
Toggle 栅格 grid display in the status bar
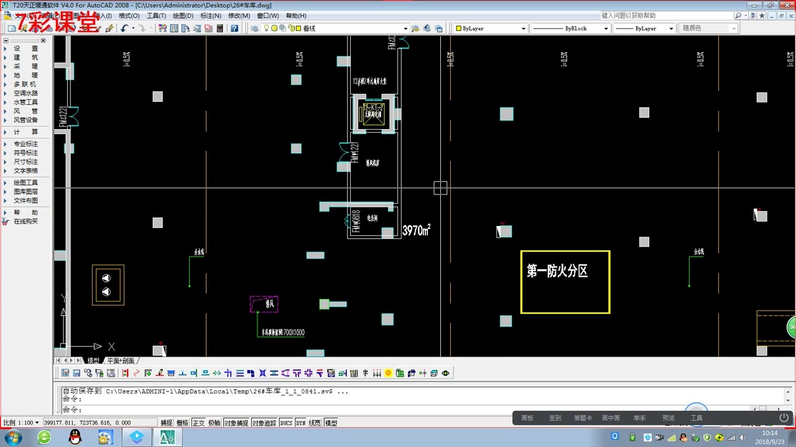(182, 423)
